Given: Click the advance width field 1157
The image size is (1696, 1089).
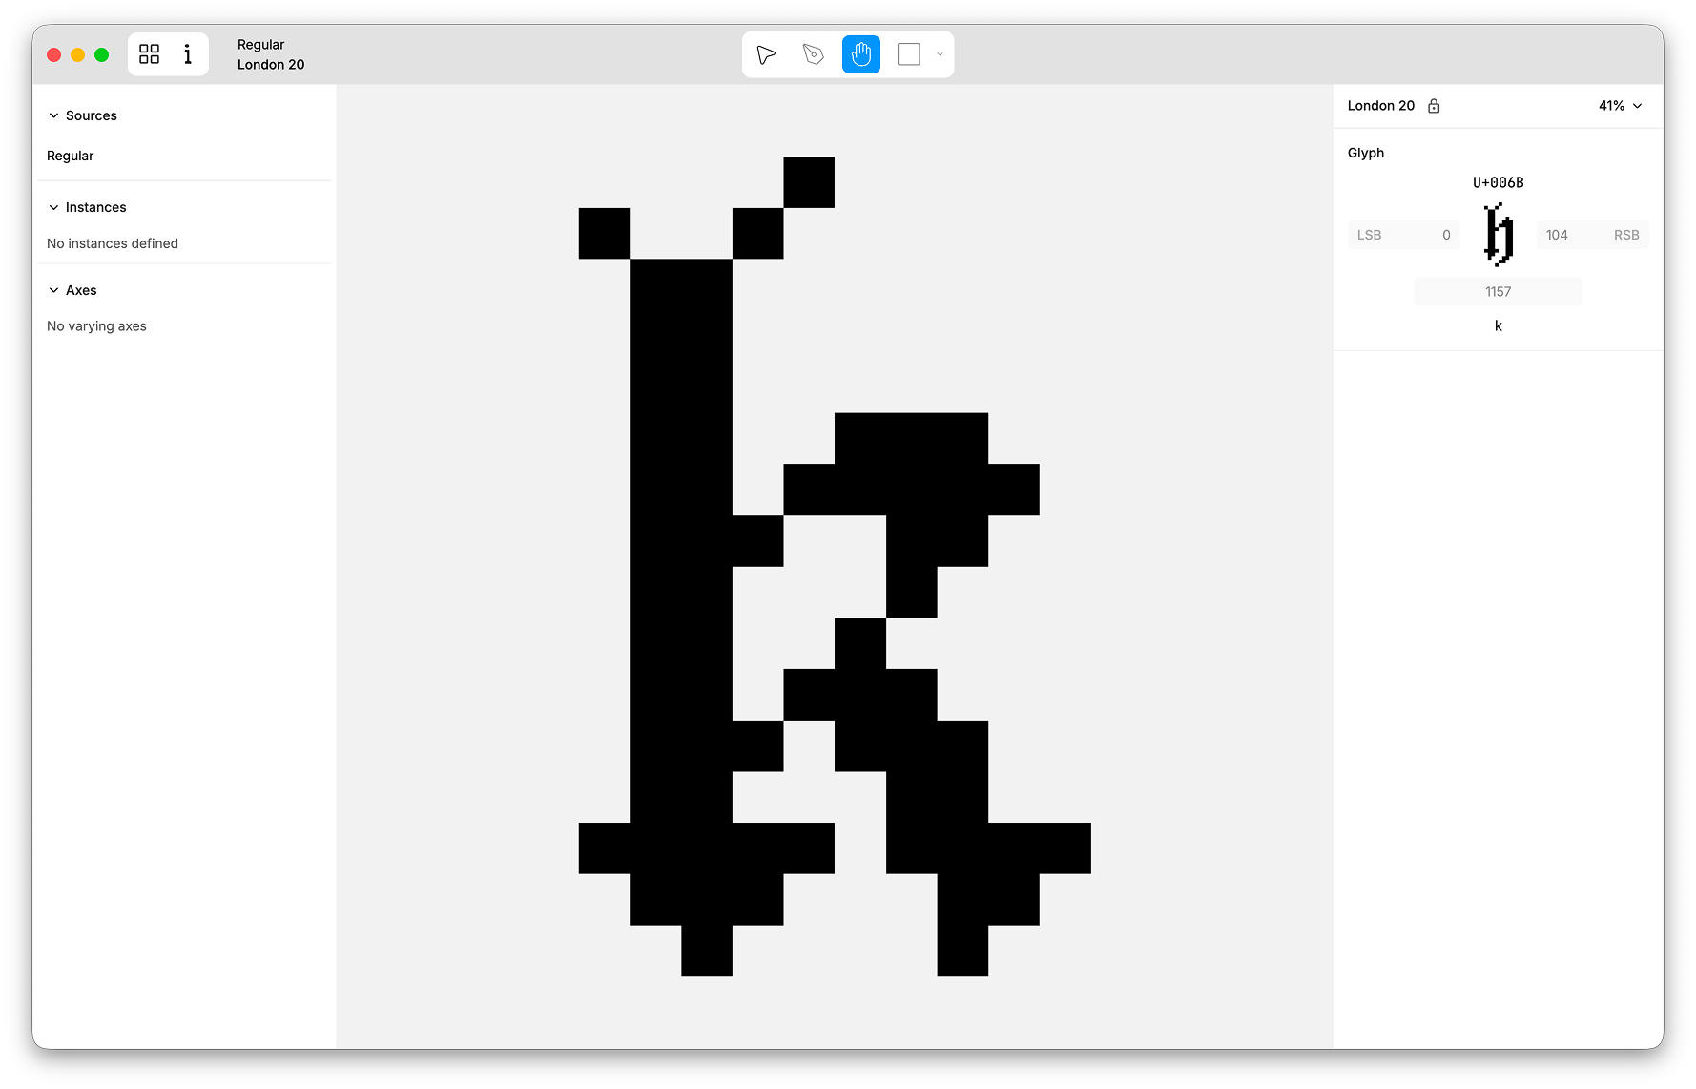Looking at the screenshot, I should coord(1498,292).
